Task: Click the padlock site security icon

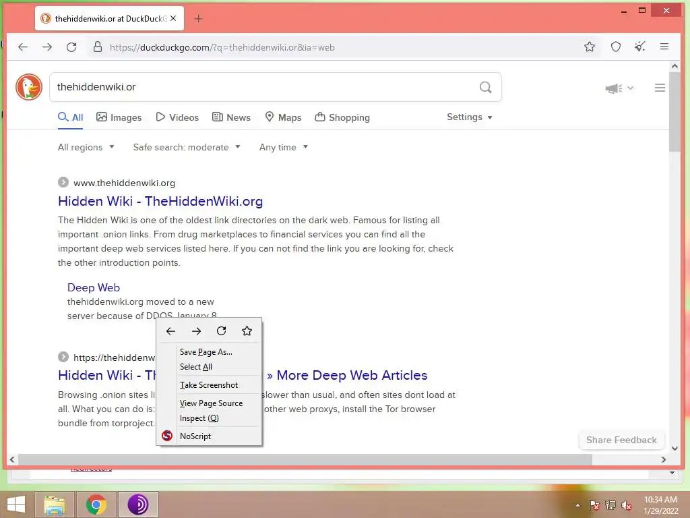Action: click(x=98, y=47)
